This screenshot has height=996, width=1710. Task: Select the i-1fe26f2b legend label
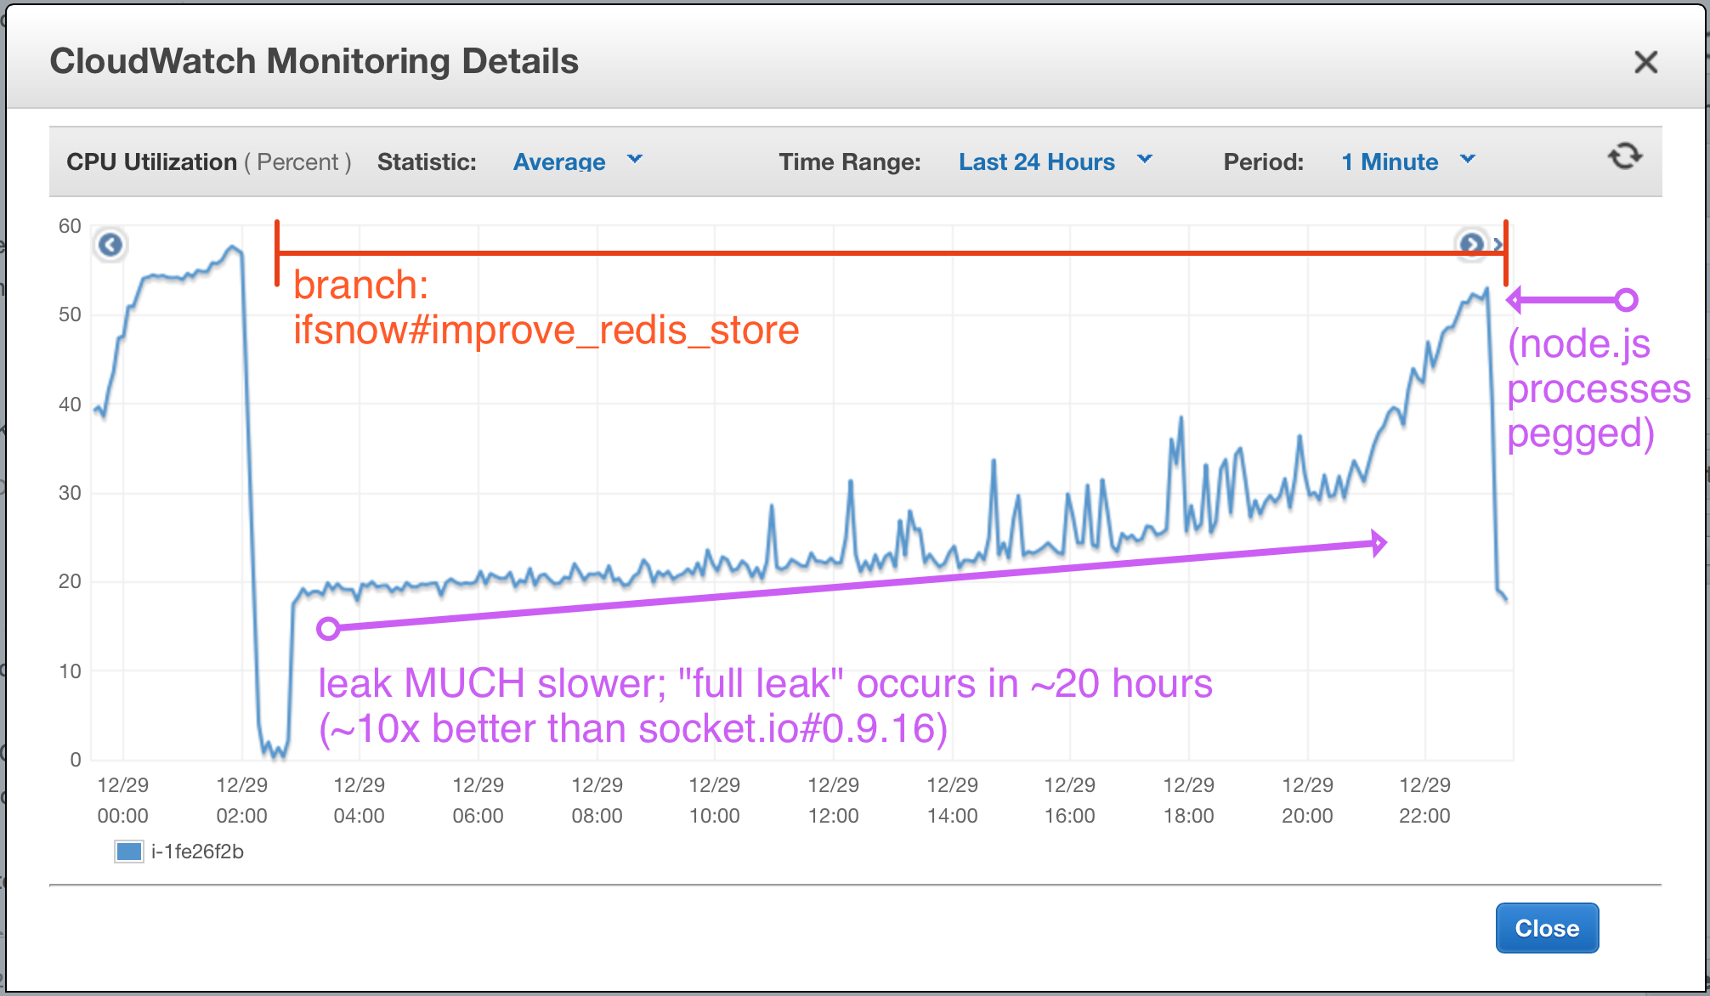[x=197, y=852]
